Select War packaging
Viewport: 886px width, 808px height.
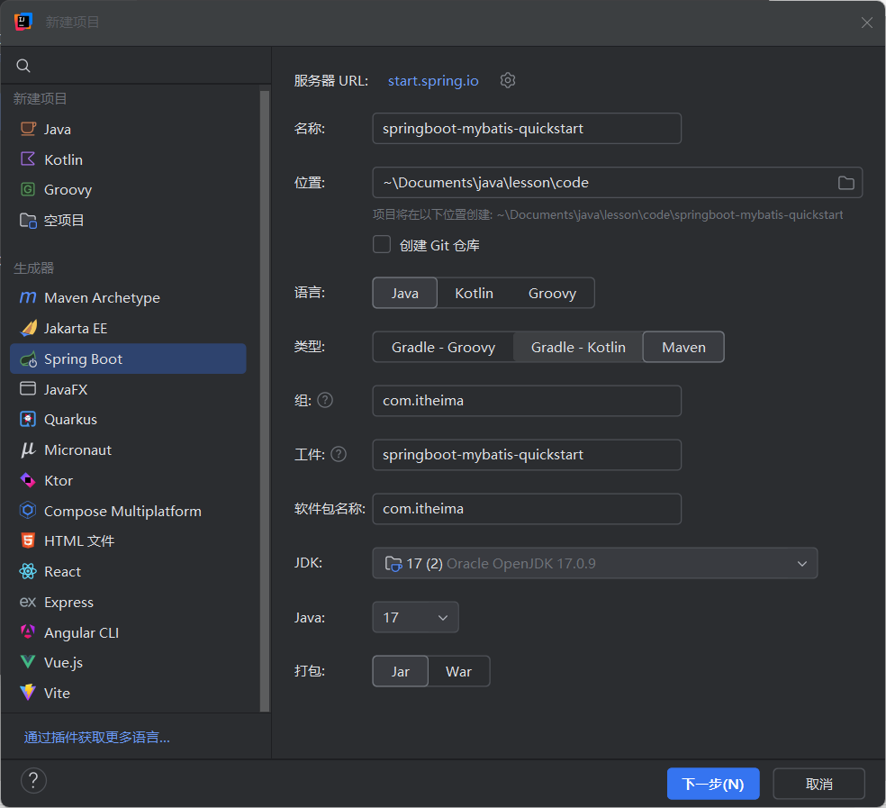(458, 671)
